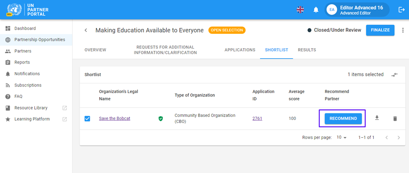The width and height of the screenshot is (409, 173).
Task: Delete Save the Bobcat from shortlist
Action: click(395, 119)
